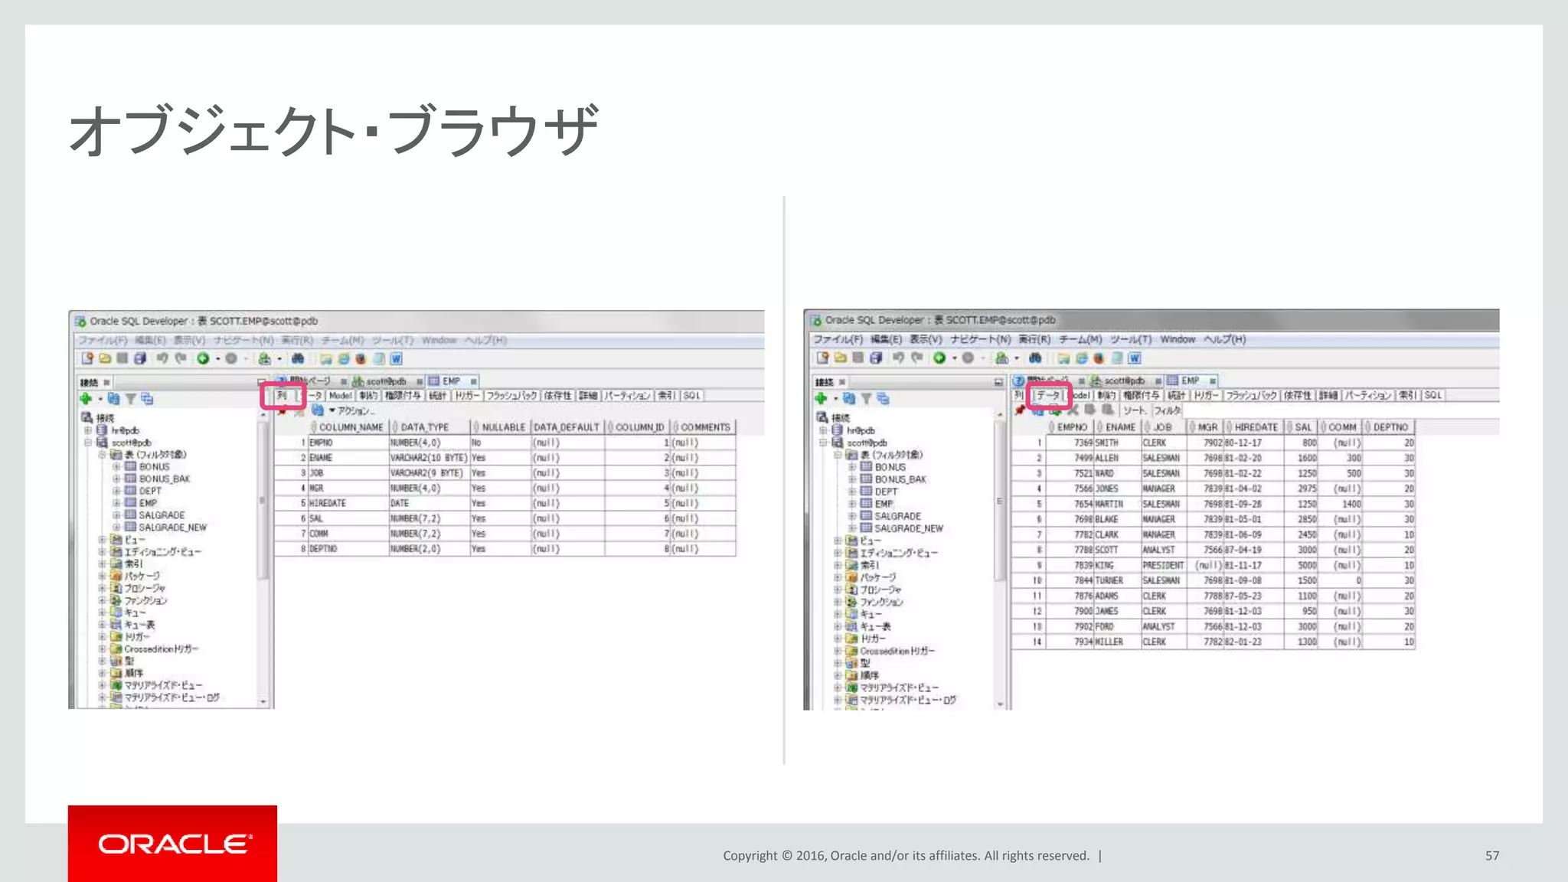Click SQL Worksheet icon in left window toolbar

[264, 358]
